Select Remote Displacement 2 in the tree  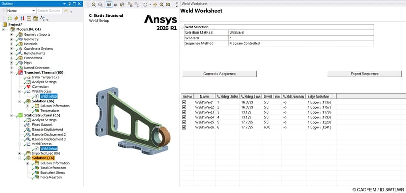coord(49,134)
